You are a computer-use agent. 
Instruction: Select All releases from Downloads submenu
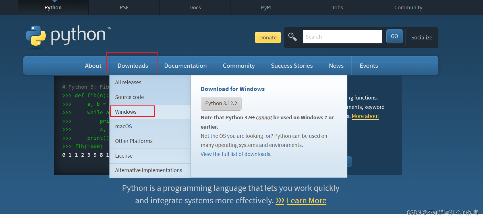tap(150, 82)
